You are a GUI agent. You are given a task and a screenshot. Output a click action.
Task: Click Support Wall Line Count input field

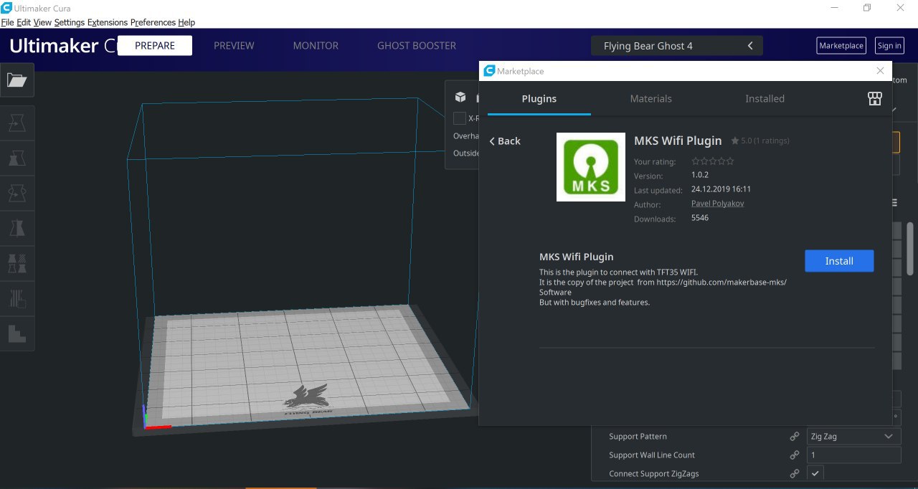pos(853,455)
